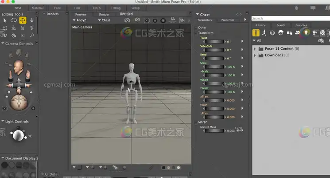Expand the Poser 11 Content folder

click(255, 48)
